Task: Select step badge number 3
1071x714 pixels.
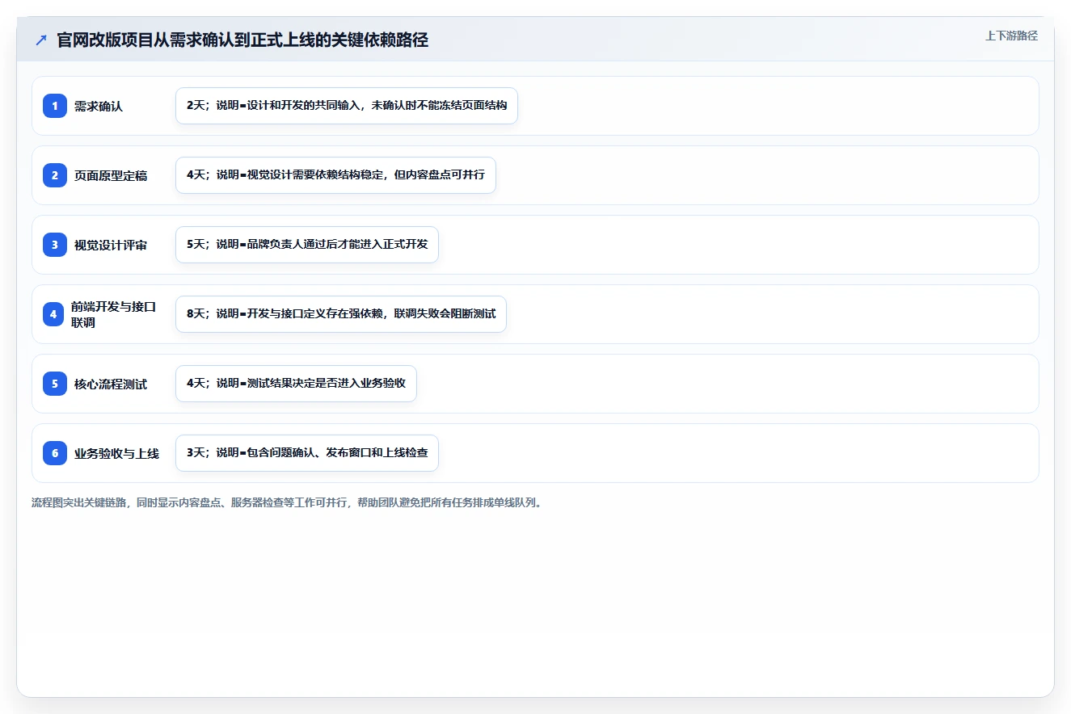Action: click(55, 245)
